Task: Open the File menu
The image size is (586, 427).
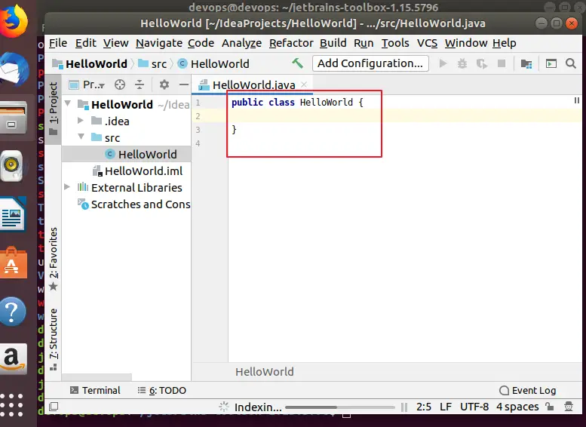Action: coord(58,43)
